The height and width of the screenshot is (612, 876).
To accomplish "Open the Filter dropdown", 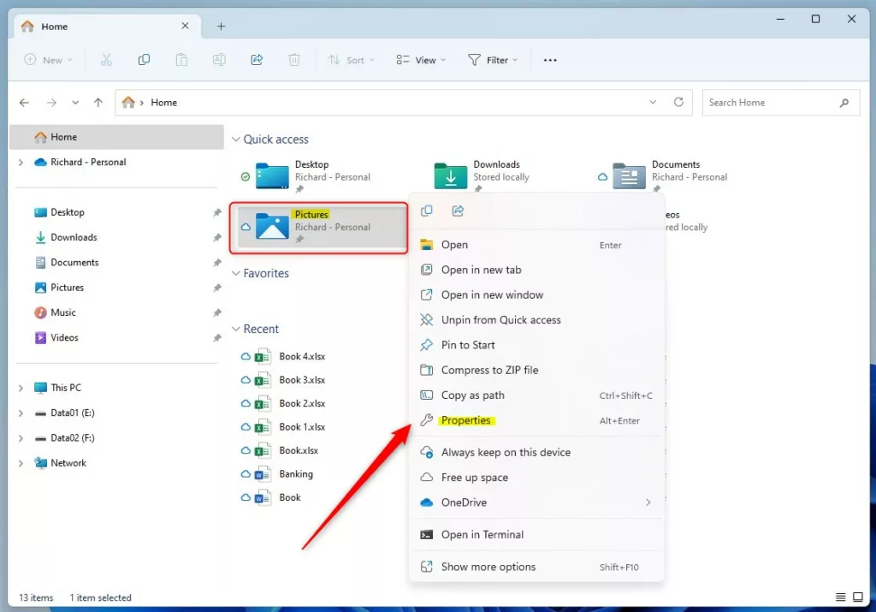I will pos(493,60).
